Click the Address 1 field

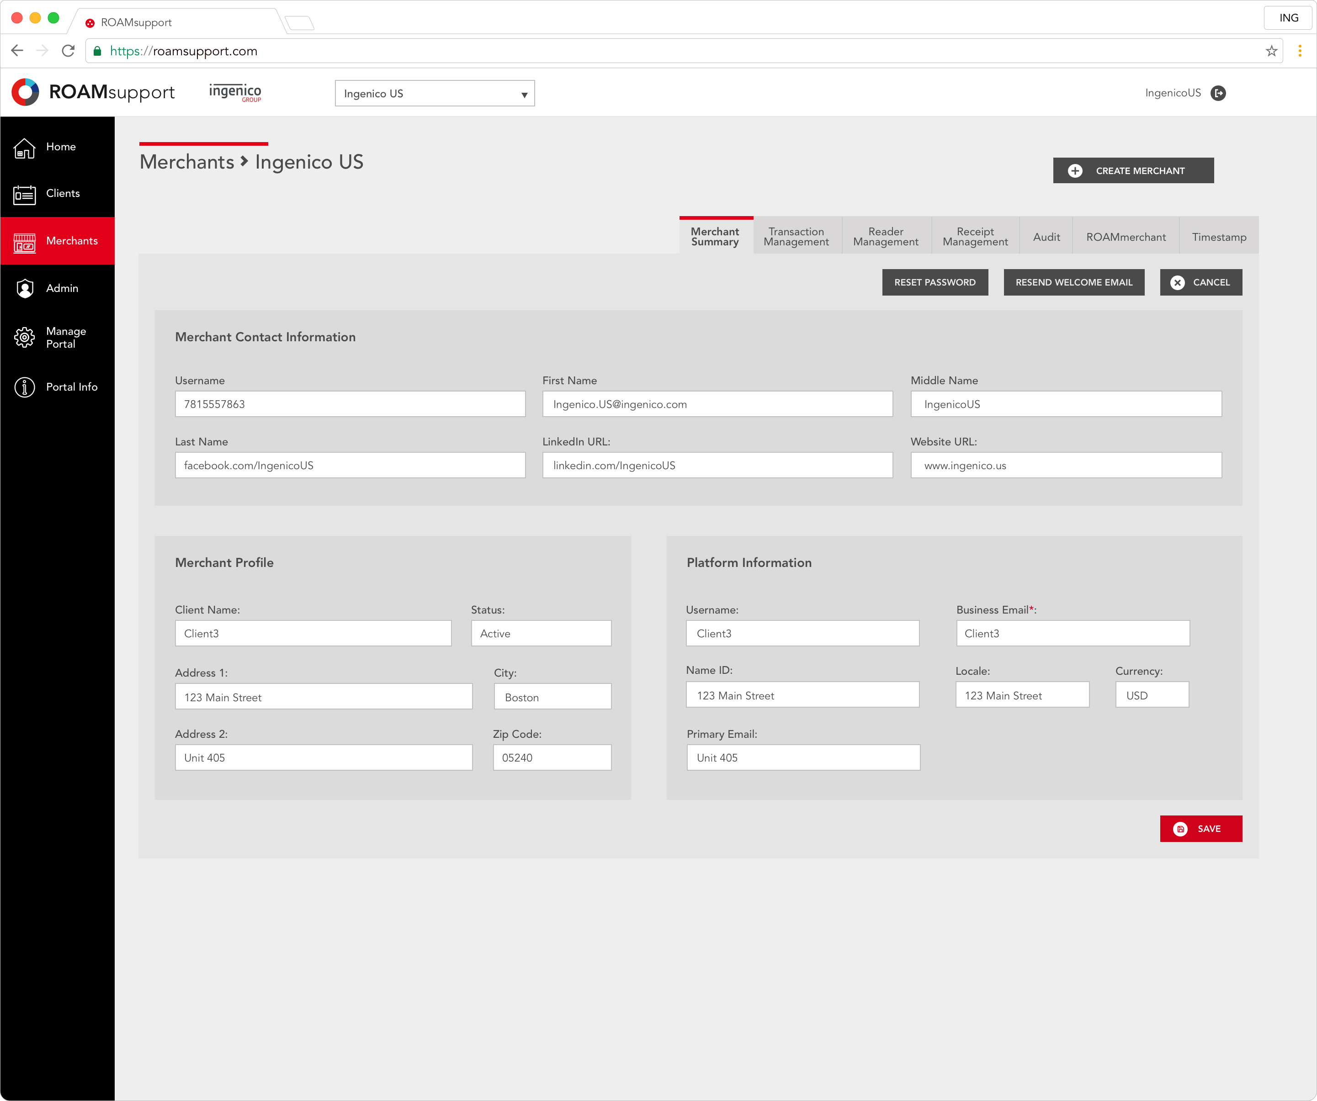[x=324, y=697]
